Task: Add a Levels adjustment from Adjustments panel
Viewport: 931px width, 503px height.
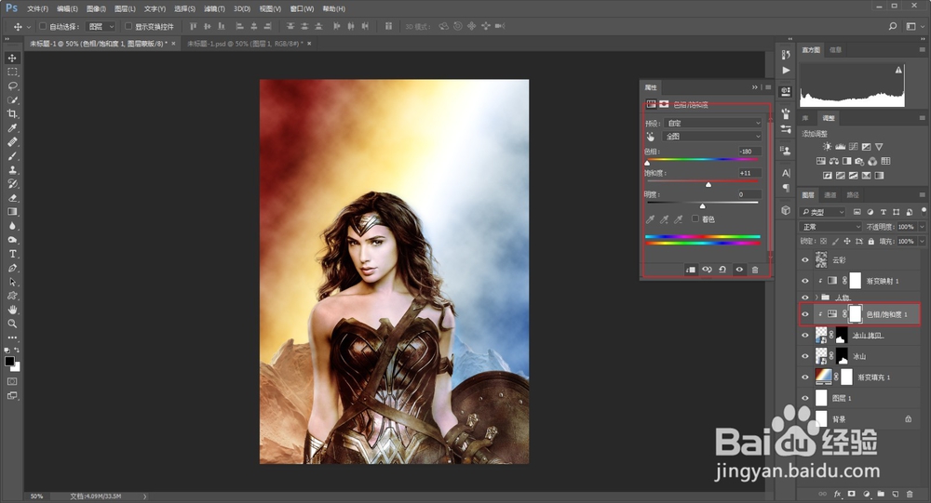Action: 840,147
